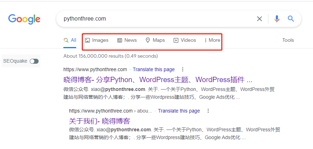Click the first result's 微信公众号 snippet text
Image resolution: width=313 pixels, height=149 pixels.
(x=169, y=93)
